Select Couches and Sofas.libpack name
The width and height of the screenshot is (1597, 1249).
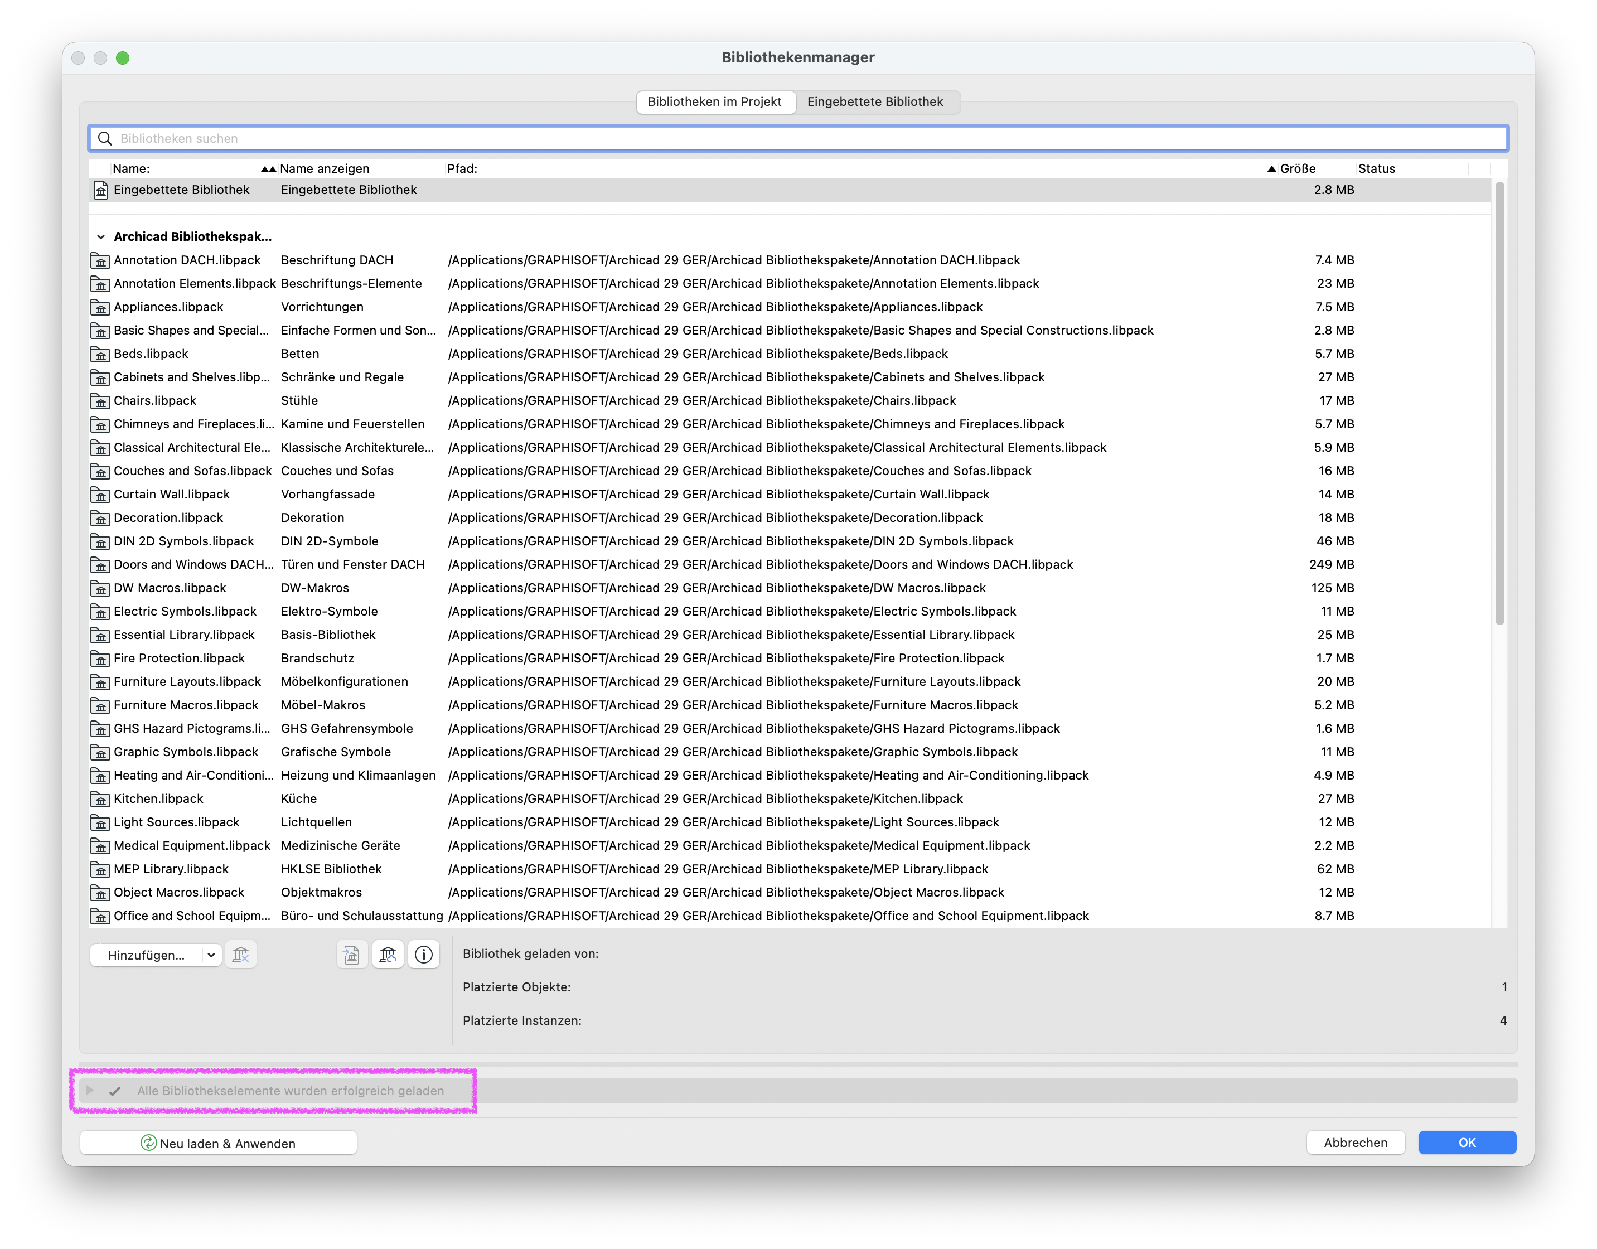[192, 471]
